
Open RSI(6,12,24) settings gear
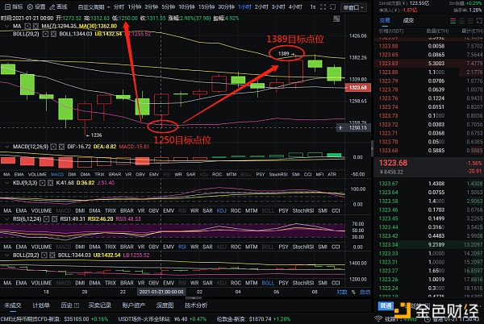point(46,219)
